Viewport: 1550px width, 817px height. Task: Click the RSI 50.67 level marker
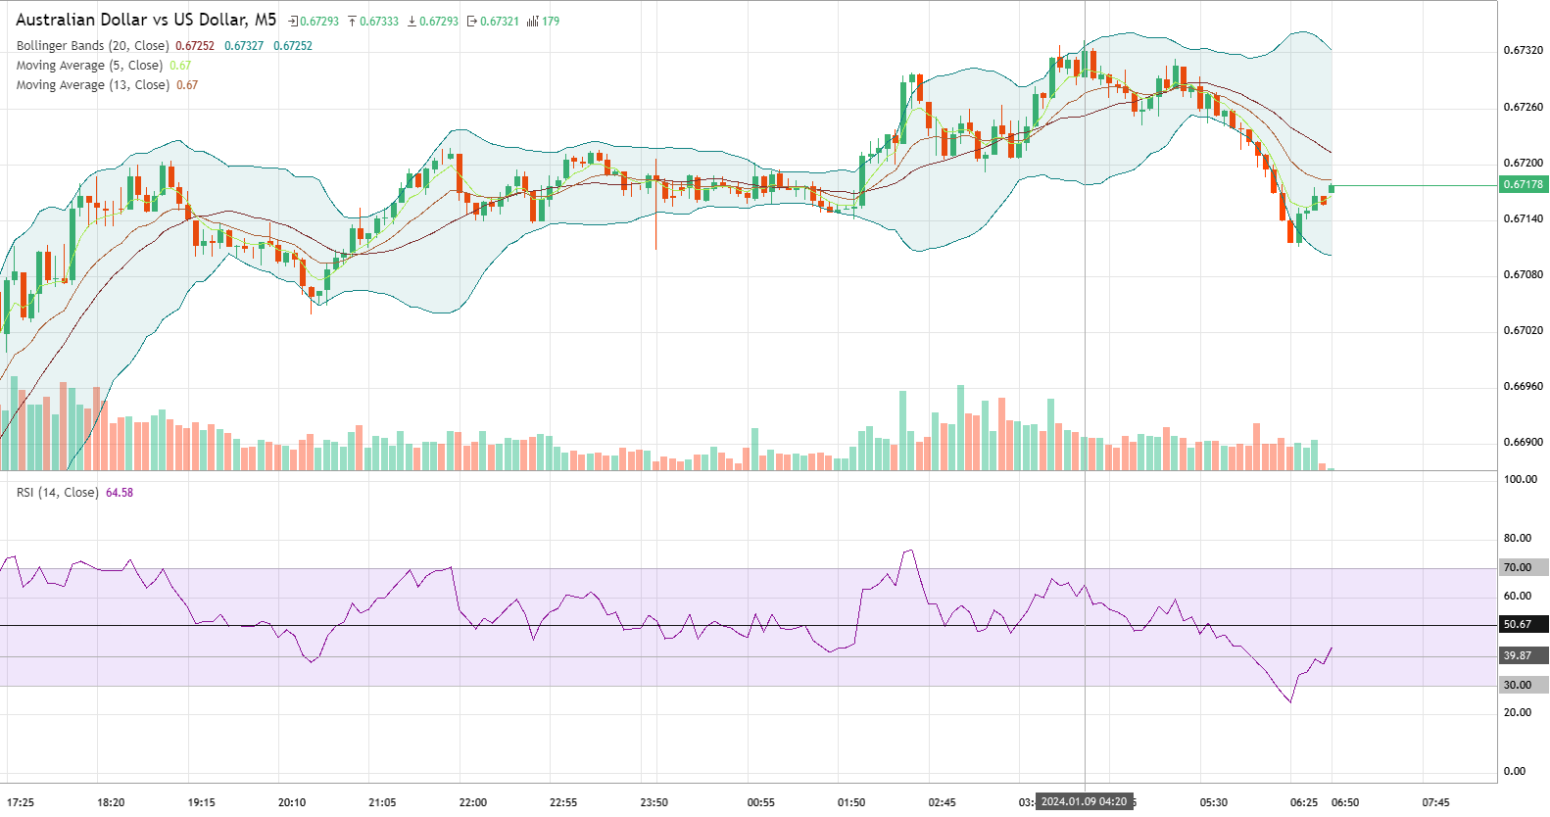(1525, 624)
